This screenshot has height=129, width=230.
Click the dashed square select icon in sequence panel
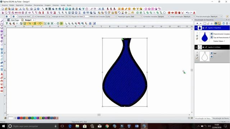coord(205,23)
